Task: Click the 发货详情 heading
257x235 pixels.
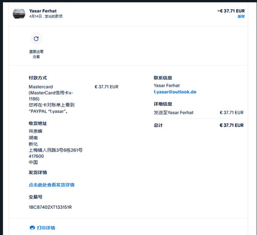Action: pyautogui.click(x=38, y=173)
